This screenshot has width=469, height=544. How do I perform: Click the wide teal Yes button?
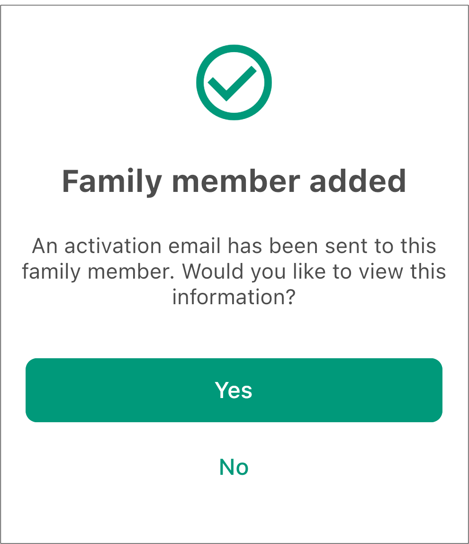point(234,390)
